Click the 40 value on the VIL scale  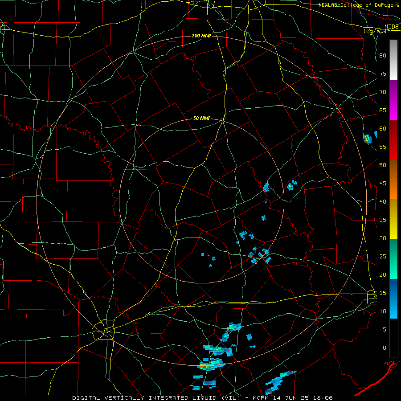click(383, 202)
